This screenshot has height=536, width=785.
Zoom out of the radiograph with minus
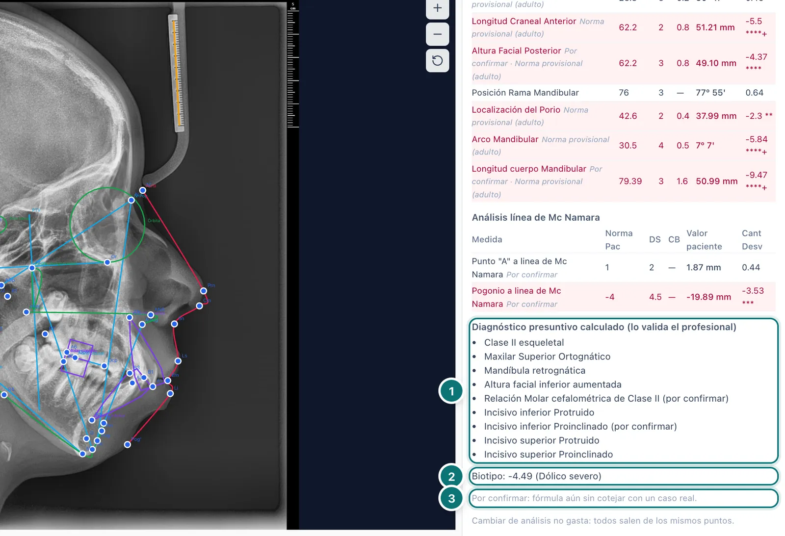click(437, 34)
